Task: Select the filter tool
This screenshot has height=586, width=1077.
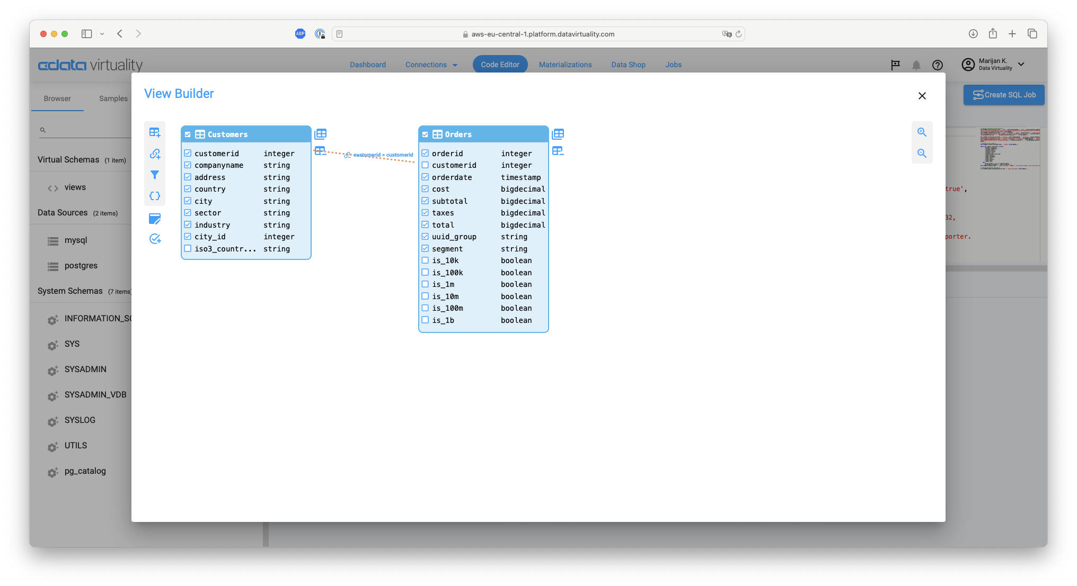Action: point(155,175)
